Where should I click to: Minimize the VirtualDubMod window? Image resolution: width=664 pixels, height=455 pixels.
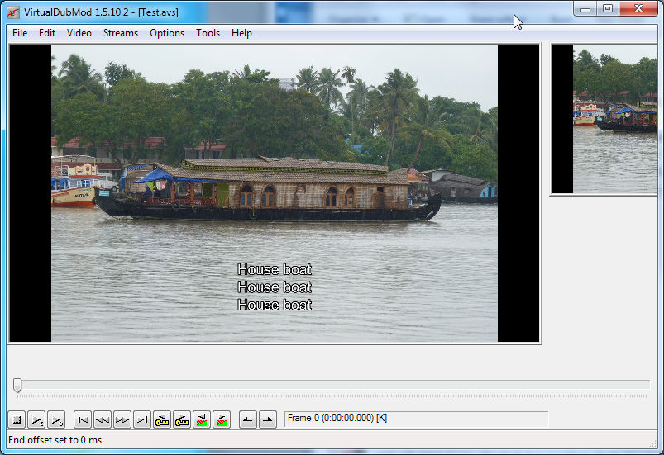[x=585, y=8]
